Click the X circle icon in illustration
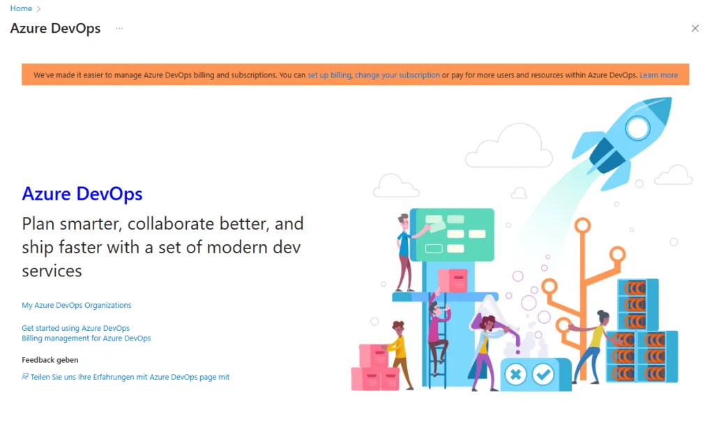714x425 pixels. (515, 374)
